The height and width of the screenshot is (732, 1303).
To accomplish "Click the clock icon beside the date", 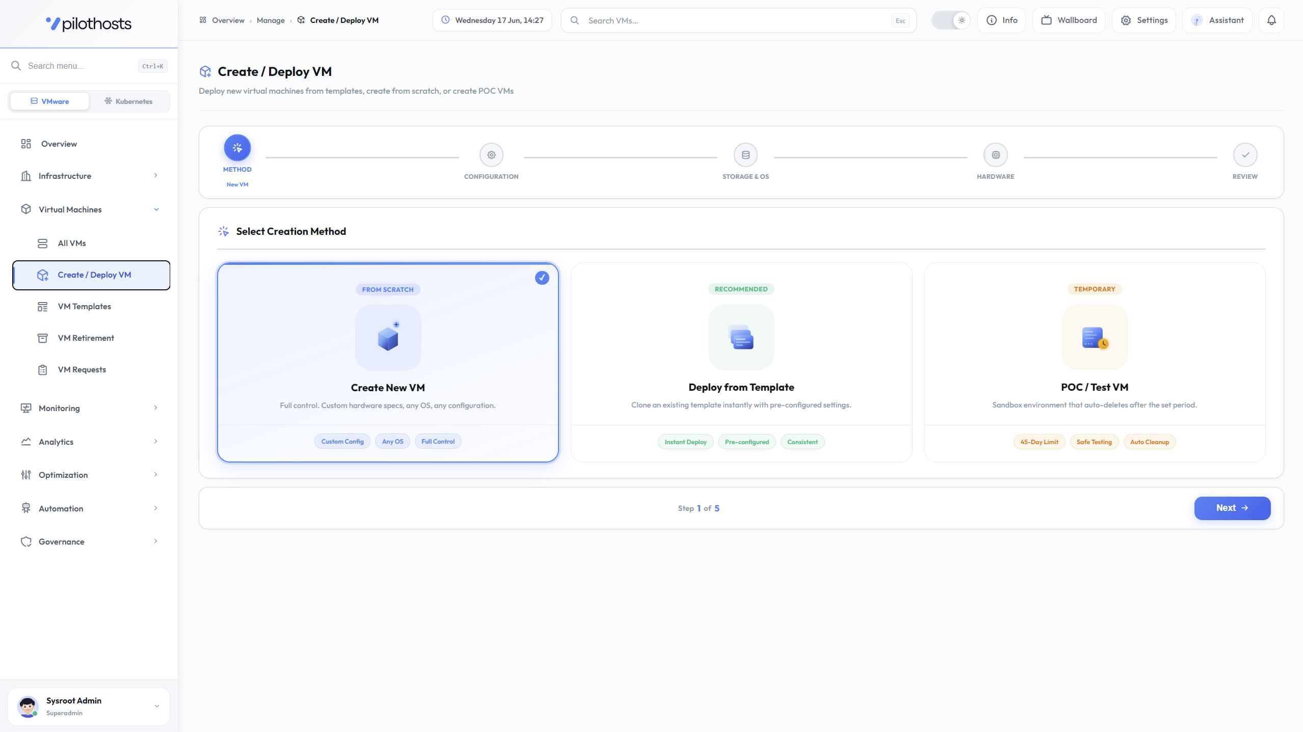I will [445, 20].
